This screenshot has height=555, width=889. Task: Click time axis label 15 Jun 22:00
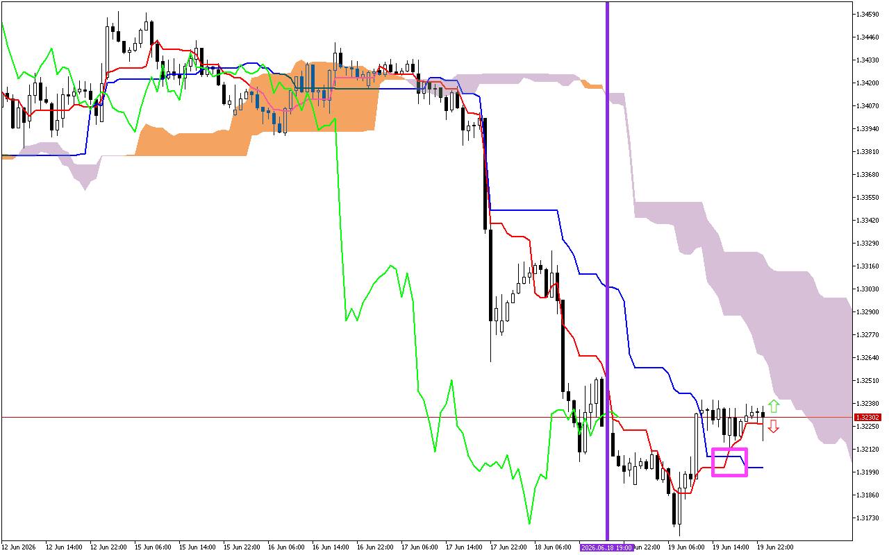point(241,547)
